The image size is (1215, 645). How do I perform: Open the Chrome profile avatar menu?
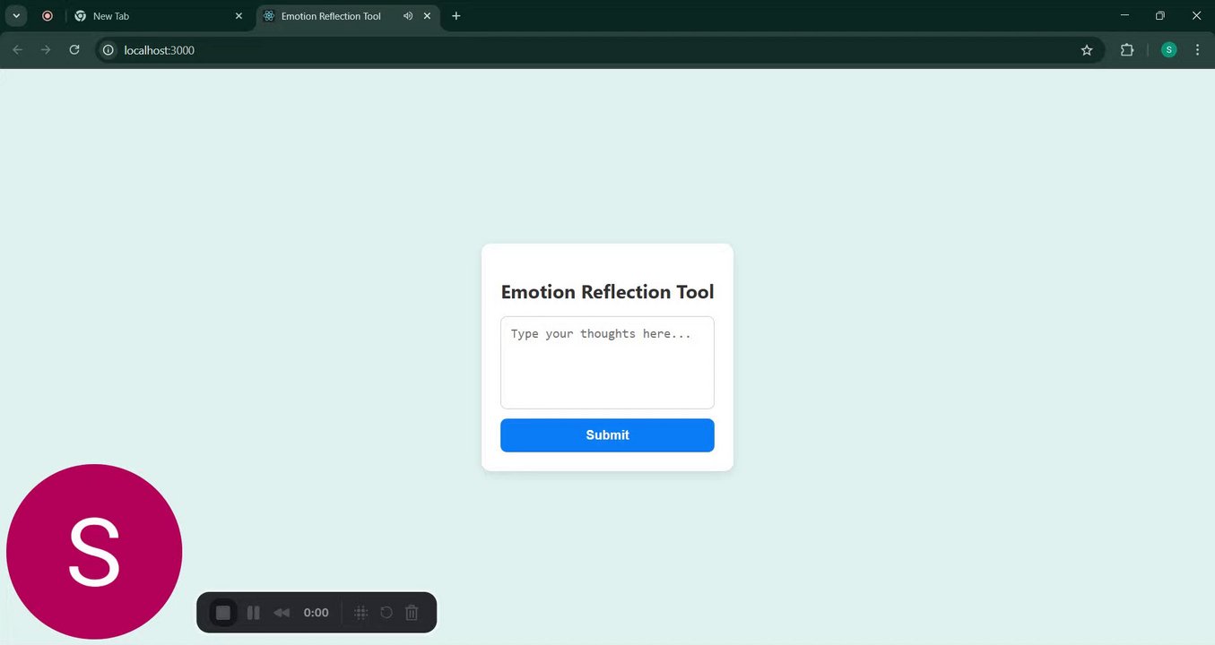pos(1168,50)
